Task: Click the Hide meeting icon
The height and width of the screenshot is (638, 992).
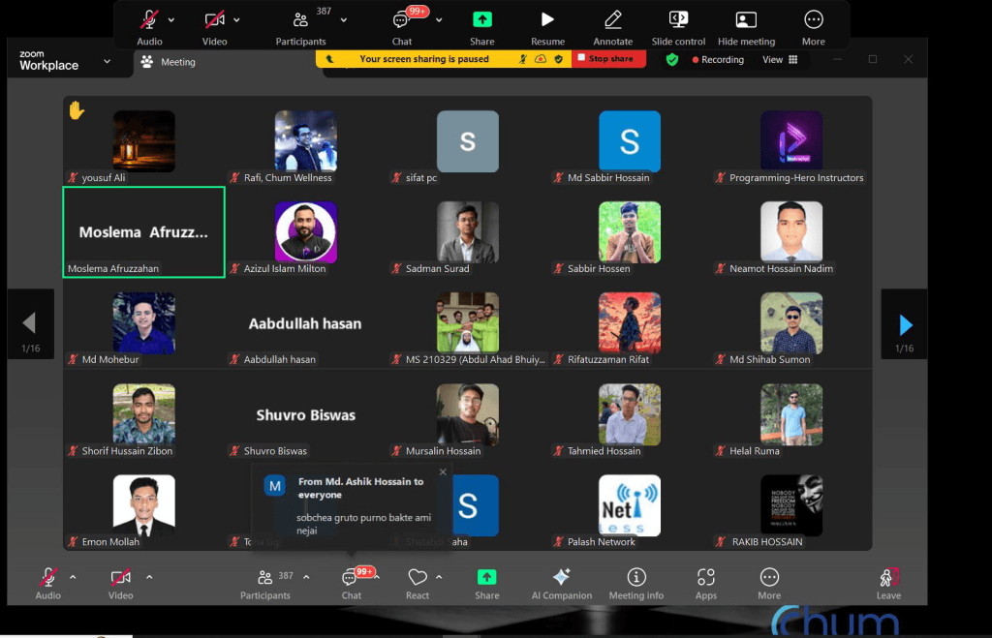Action: (746, 20)
